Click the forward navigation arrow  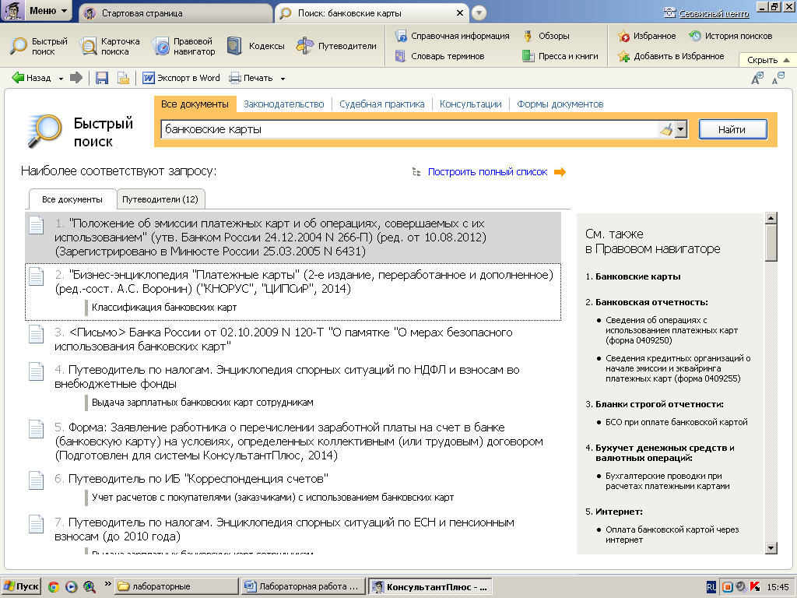[x=76, y=78]
